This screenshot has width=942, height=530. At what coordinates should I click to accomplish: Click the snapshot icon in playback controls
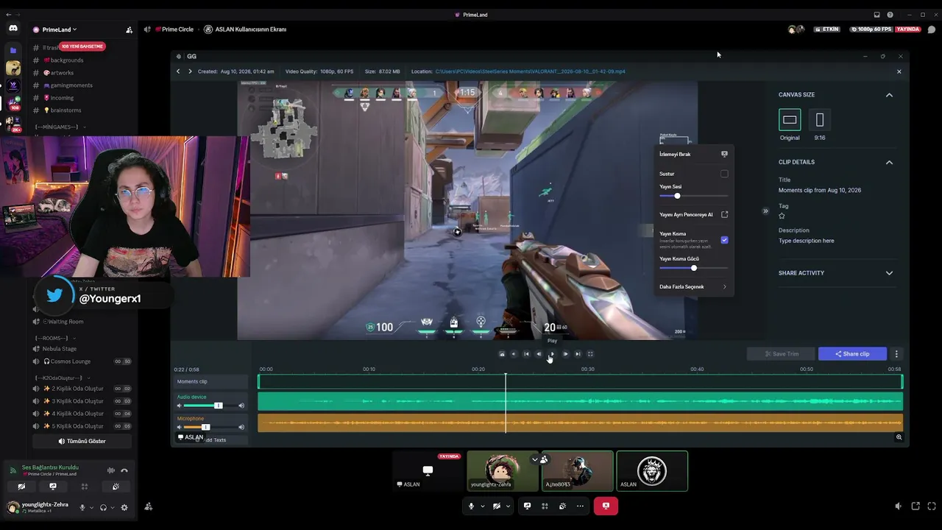click(502, 354)
